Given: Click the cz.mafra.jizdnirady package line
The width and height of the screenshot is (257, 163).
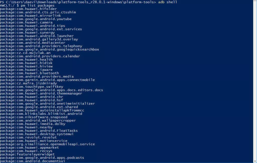Looking at the screenshot, I should pos(28,83).
